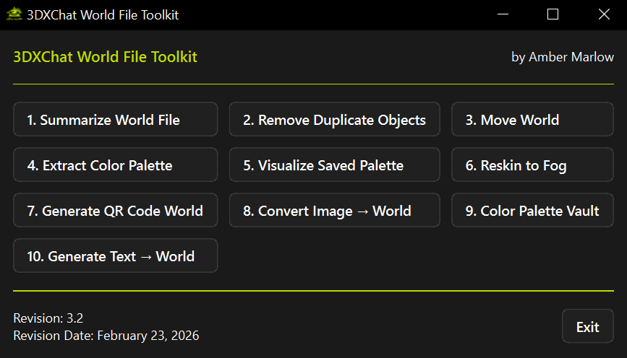Viewport: 627px width, 358px height.
Task: Maximize the toolkit window
Action: point(553,14)
